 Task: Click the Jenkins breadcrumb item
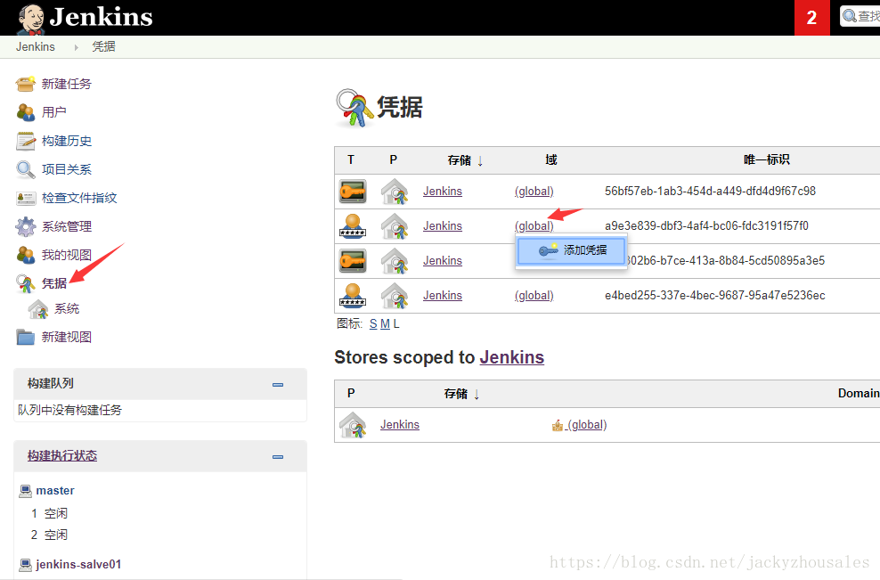pos(36,46)
